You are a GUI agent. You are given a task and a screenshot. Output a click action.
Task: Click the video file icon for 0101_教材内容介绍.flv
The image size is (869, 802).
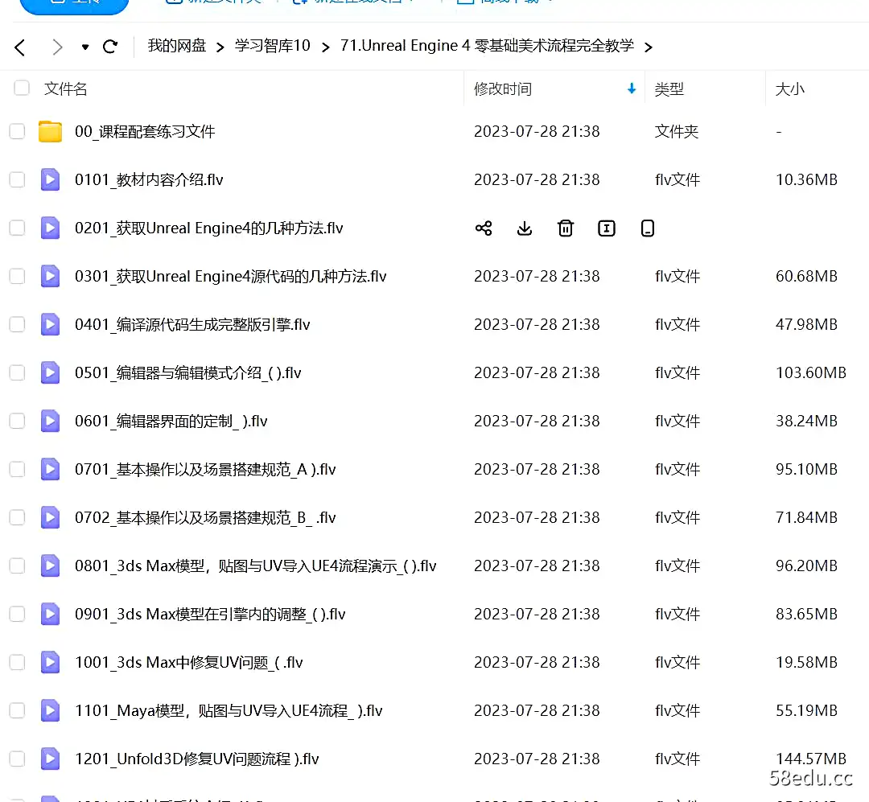[50, 179]
